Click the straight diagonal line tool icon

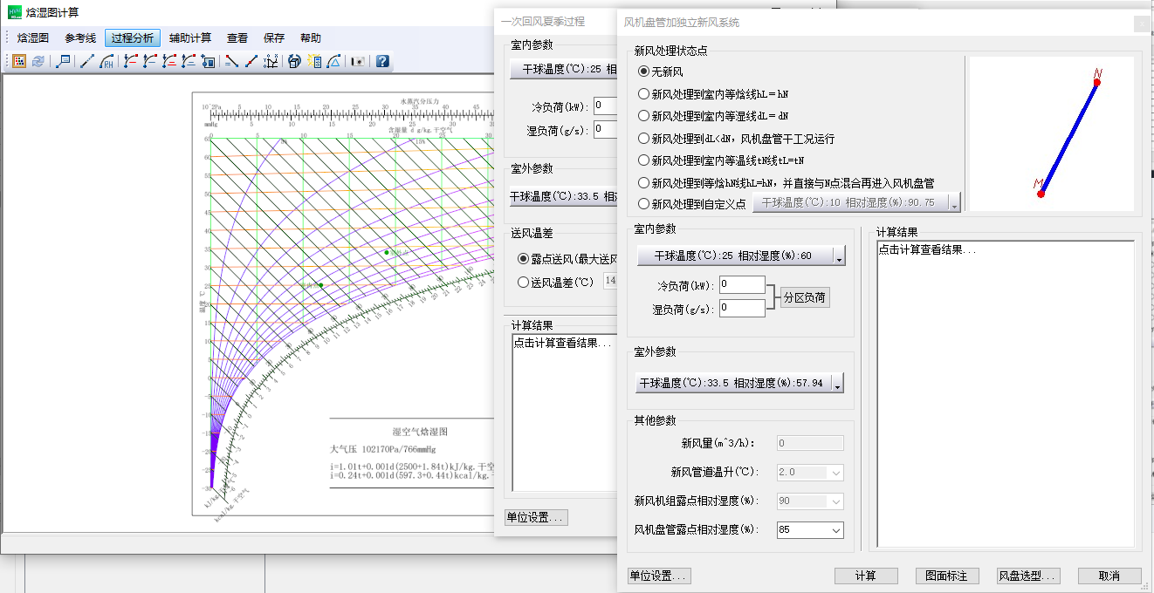point(86,62)
